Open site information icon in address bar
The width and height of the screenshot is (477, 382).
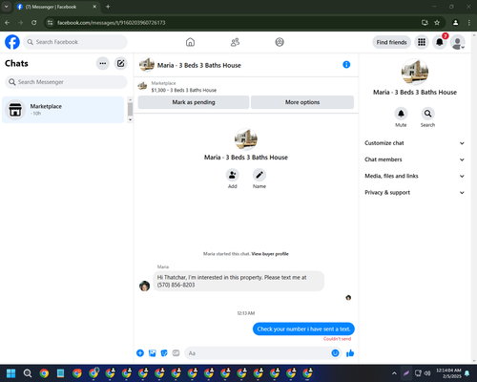click(x=50, y=23)
